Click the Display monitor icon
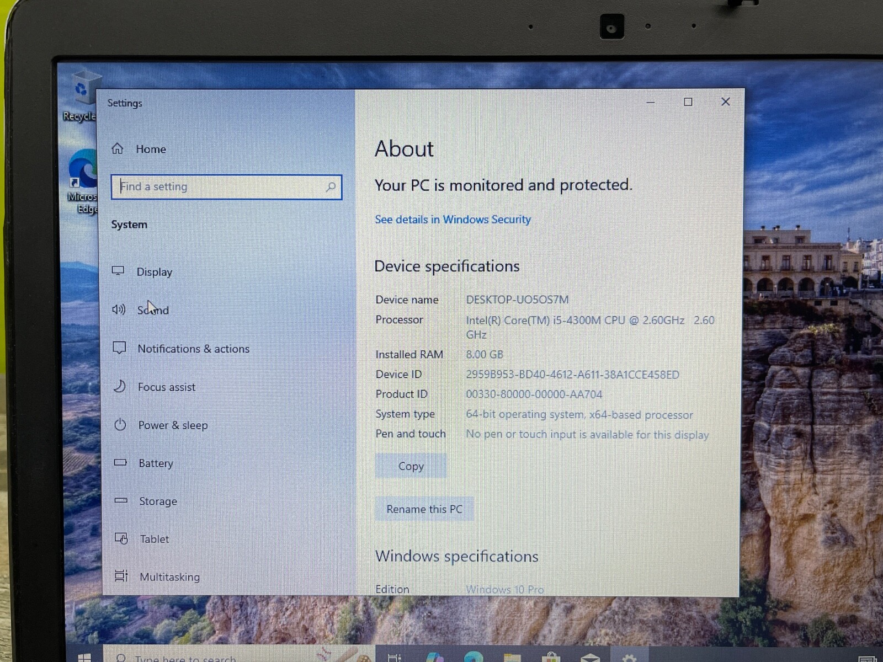Viewport: 883px width, 662px height. point(118,270)
